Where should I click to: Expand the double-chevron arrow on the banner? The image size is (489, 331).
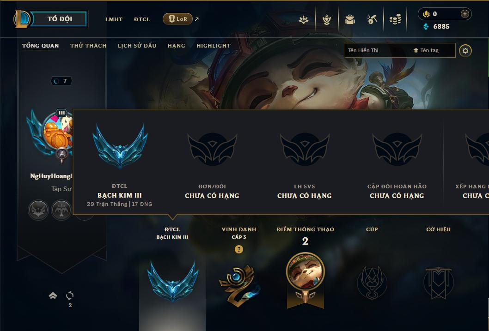53,295
